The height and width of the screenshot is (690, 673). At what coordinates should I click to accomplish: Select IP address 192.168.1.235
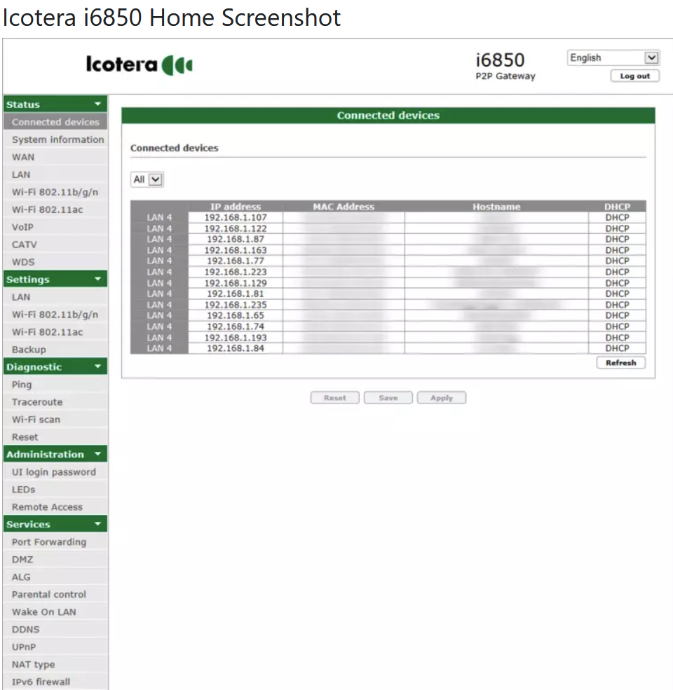[x=236, y=305]
